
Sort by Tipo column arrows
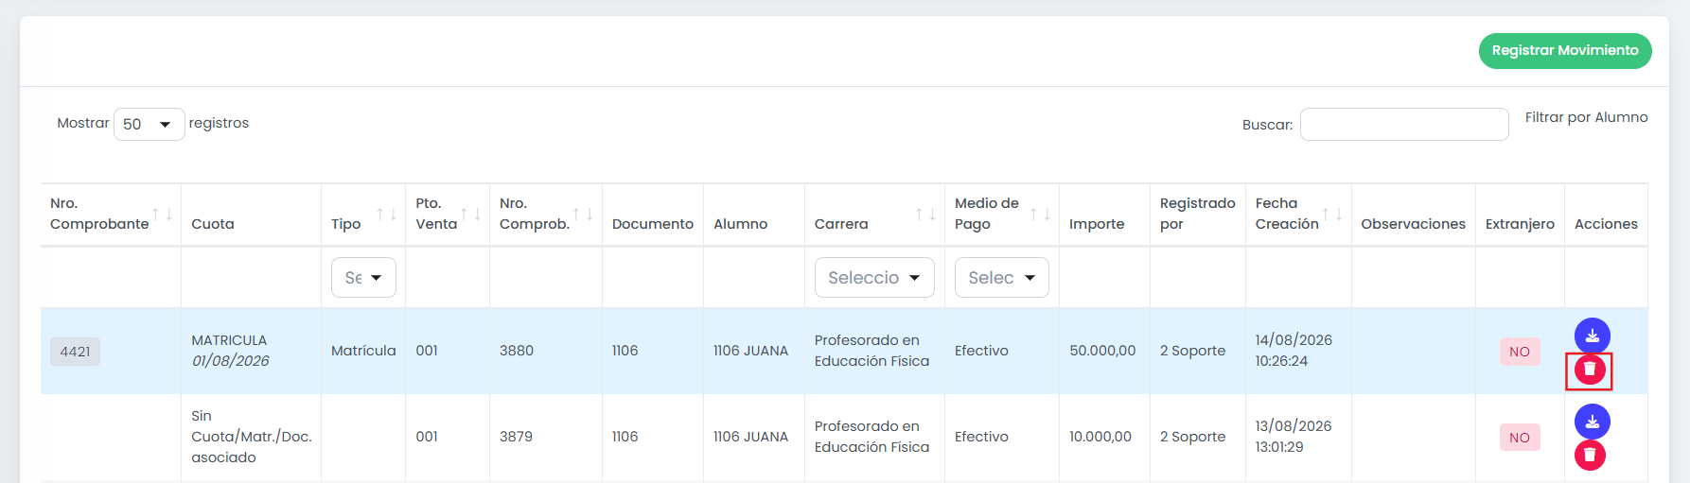coord(387,214)
